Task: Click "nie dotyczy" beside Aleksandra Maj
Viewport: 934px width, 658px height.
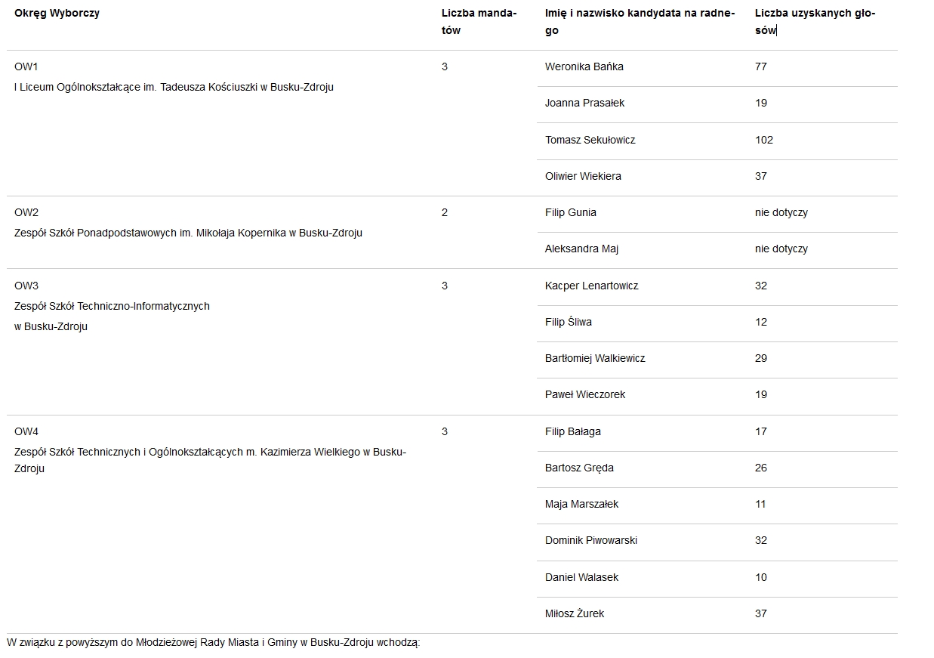Action: coord(781,249)
